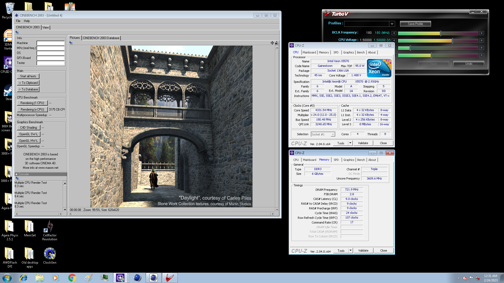
Task: Click the BCLK Frequency slider handle
Action: (x=441, y=33)
